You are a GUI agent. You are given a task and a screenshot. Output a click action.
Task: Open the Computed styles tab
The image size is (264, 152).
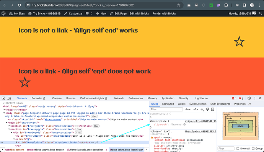click(168, 104)
